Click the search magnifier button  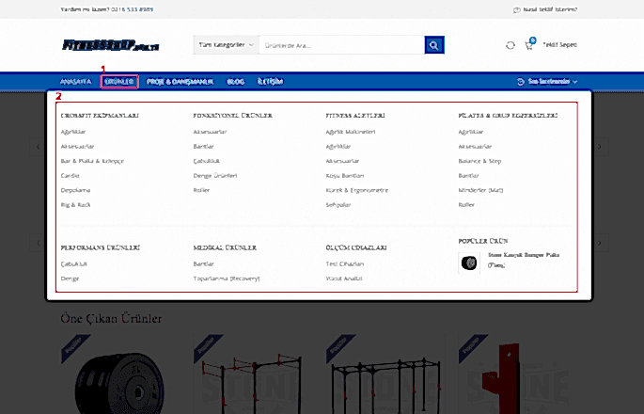[433, 44]
